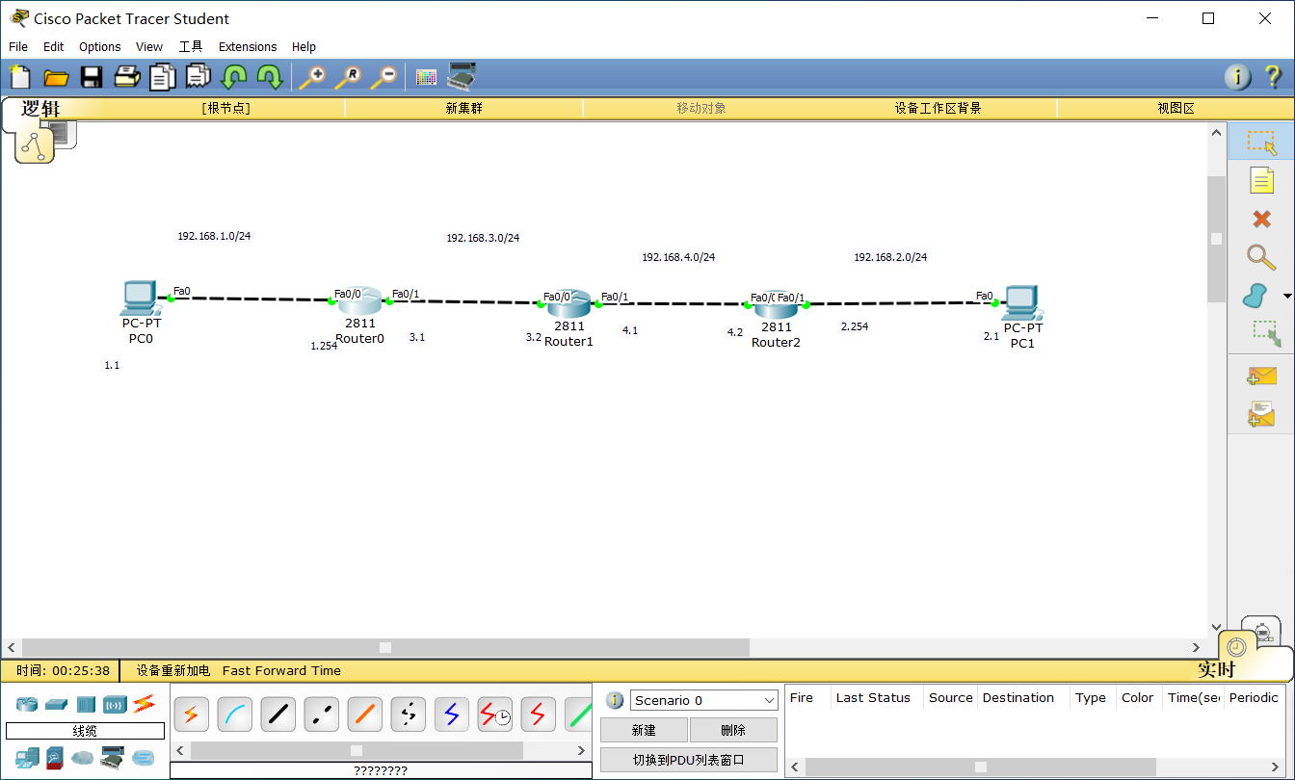This screenshot has height=780, width=1295.
Task: Open the Scenario 0 dropdown
Action: 704,700
